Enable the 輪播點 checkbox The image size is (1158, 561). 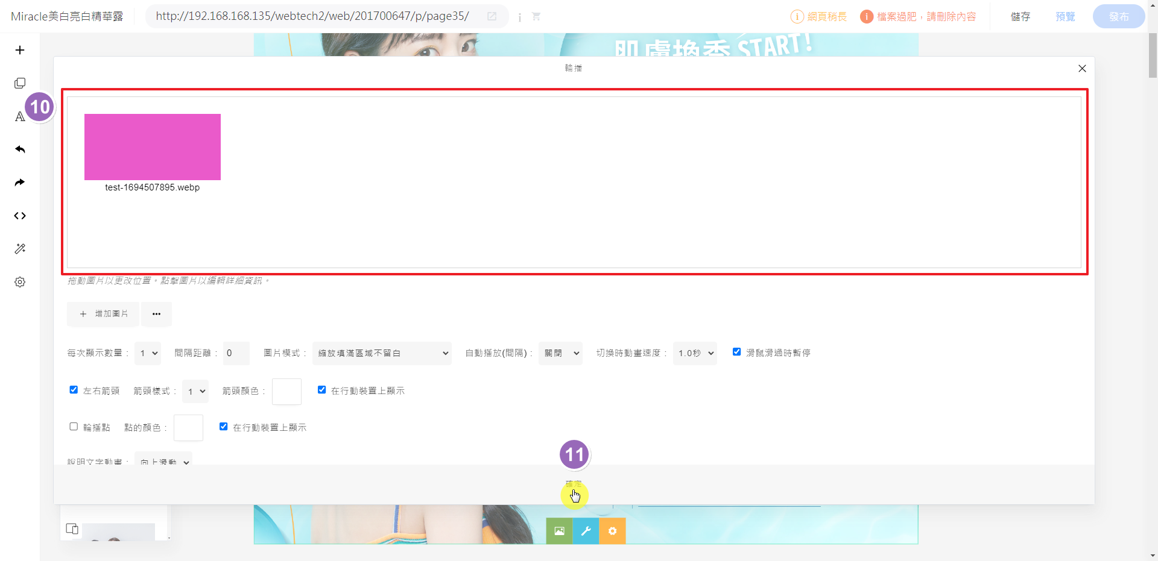74,427
